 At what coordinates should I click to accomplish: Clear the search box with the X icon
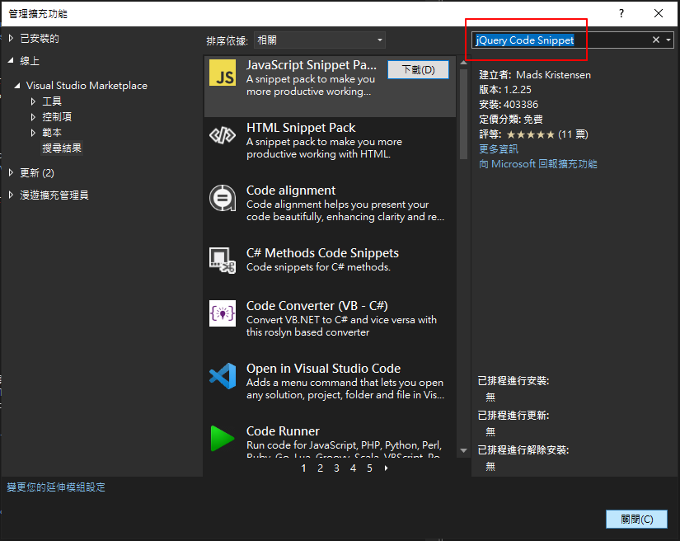click(x=656, y=40)
